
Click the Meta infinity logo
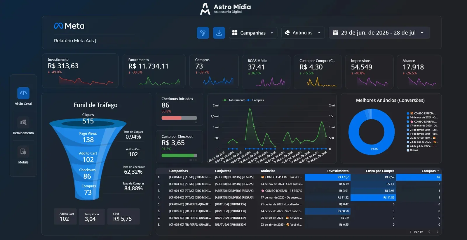pyautogui.click(x=58, y=26)
